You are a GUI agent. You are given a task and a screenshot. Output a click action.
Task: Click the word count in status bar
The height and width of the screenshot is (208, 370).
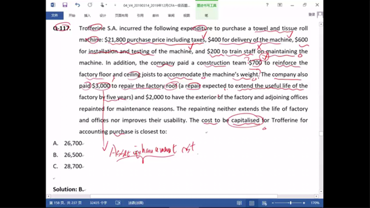coord(98,203)
